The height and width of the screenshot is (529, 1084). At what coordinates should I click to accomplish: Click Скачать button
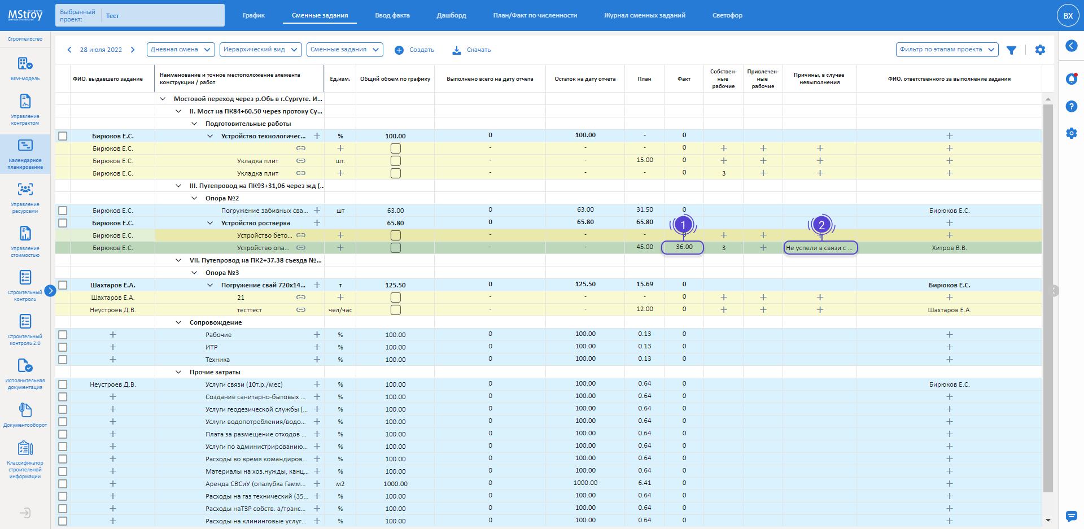[x=471, y=50]
